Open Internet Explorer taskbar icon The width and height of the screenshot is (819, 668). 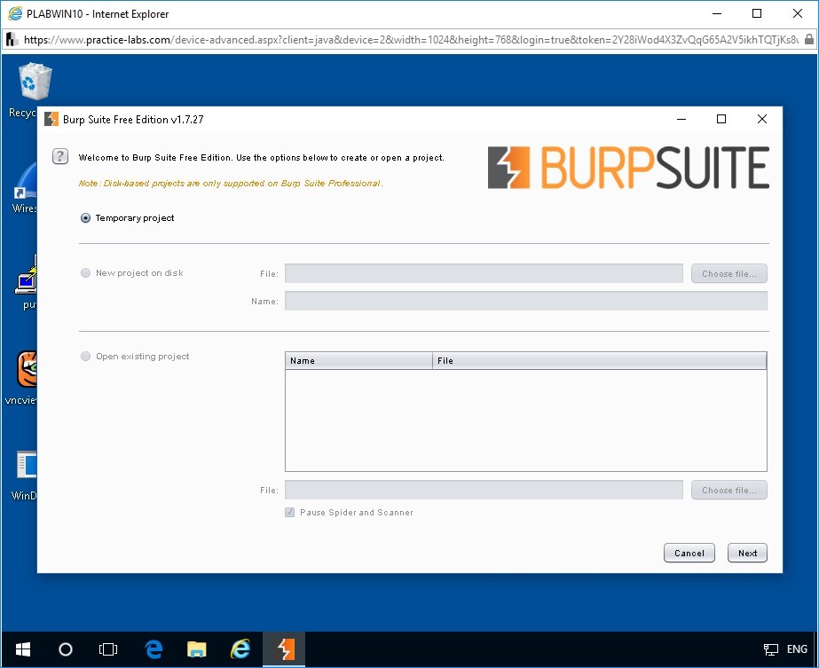pyautogui.click(x=240, y=649)
